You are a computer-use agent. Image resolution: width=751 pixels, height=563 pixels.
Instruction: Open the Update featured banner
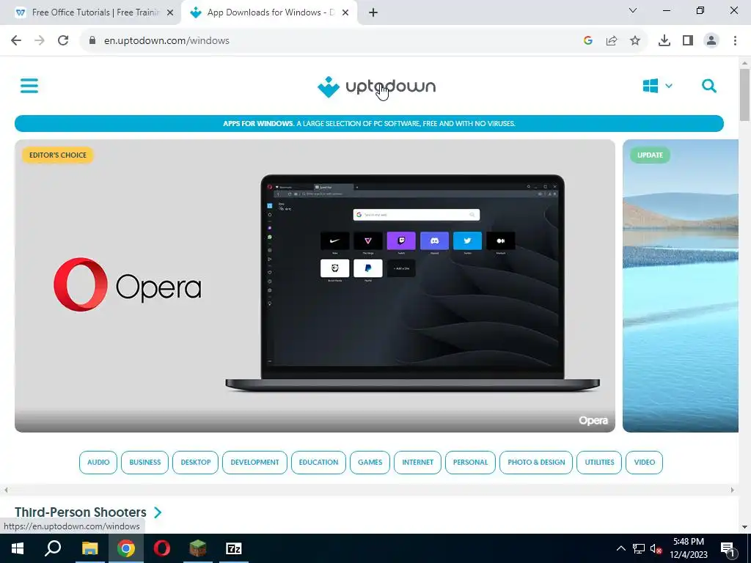680,286
